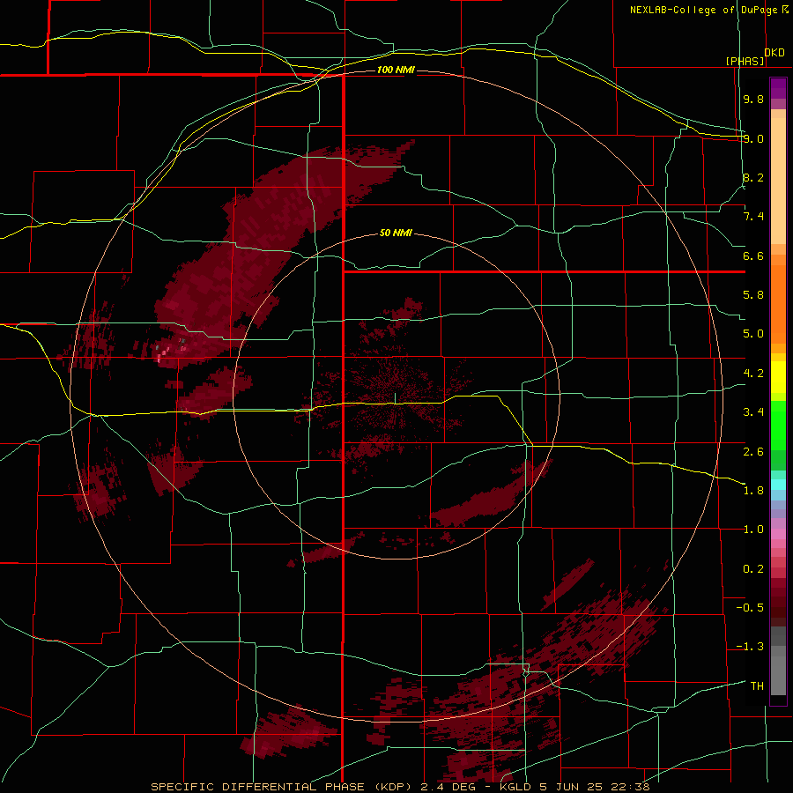Click the 4.2 value on the color scale
This screenshot has height=793, width=793.
point(753,374)
